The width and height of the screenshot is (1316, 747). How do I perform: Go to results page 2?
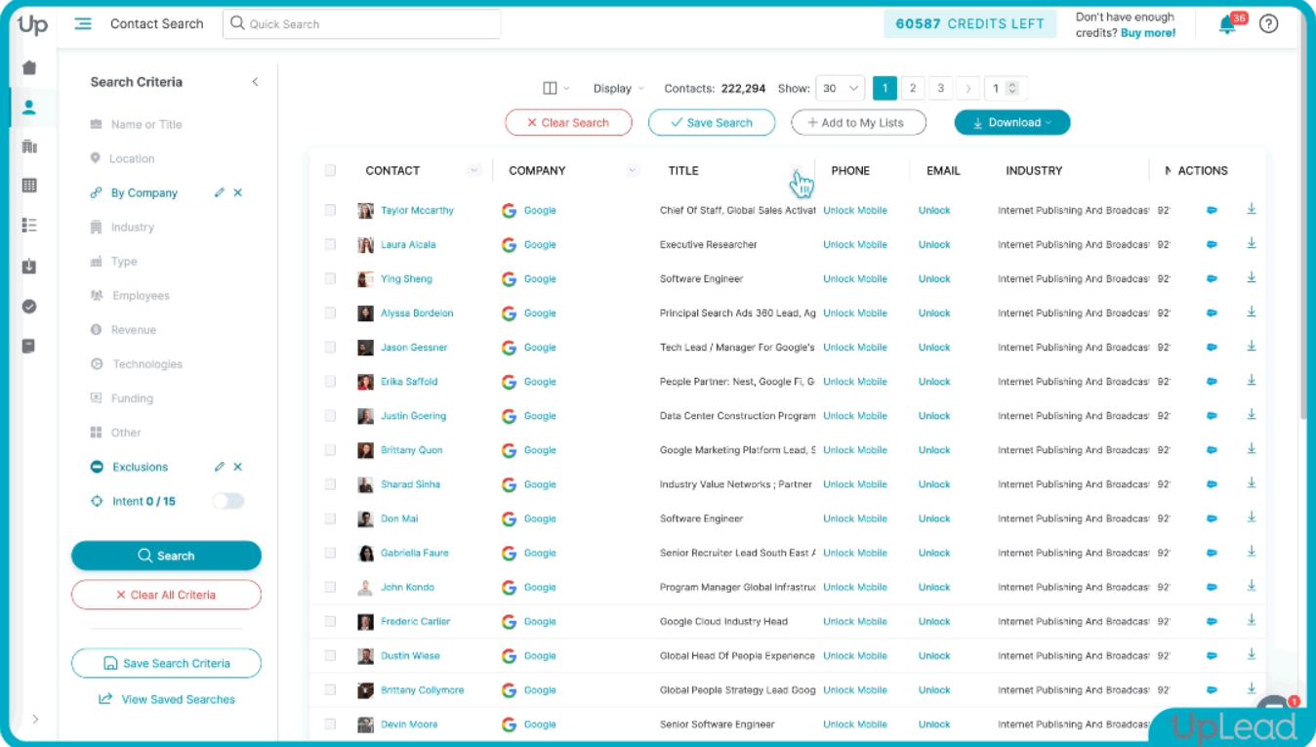coord(913,88)
